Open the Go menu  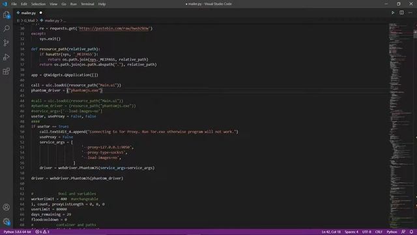coord(64,4)
